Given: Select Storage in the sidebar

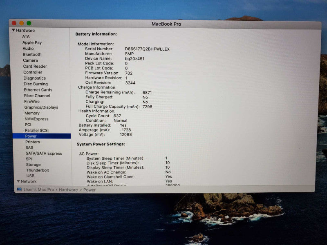Looking at the screenshot, I should tap(34, 165).
